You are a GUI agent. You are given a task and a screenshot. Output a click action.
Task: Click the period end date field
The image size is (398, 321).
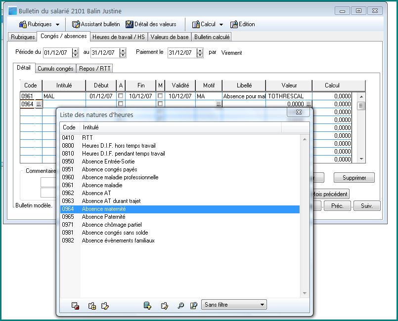pos(105,53)
